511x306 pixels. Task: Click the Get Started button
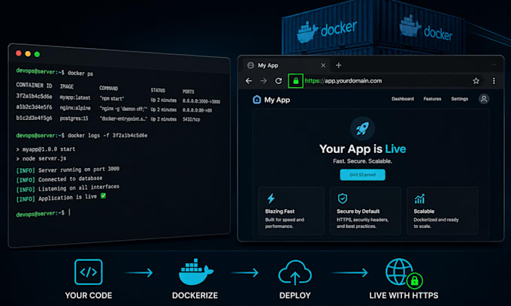point(362,175)
